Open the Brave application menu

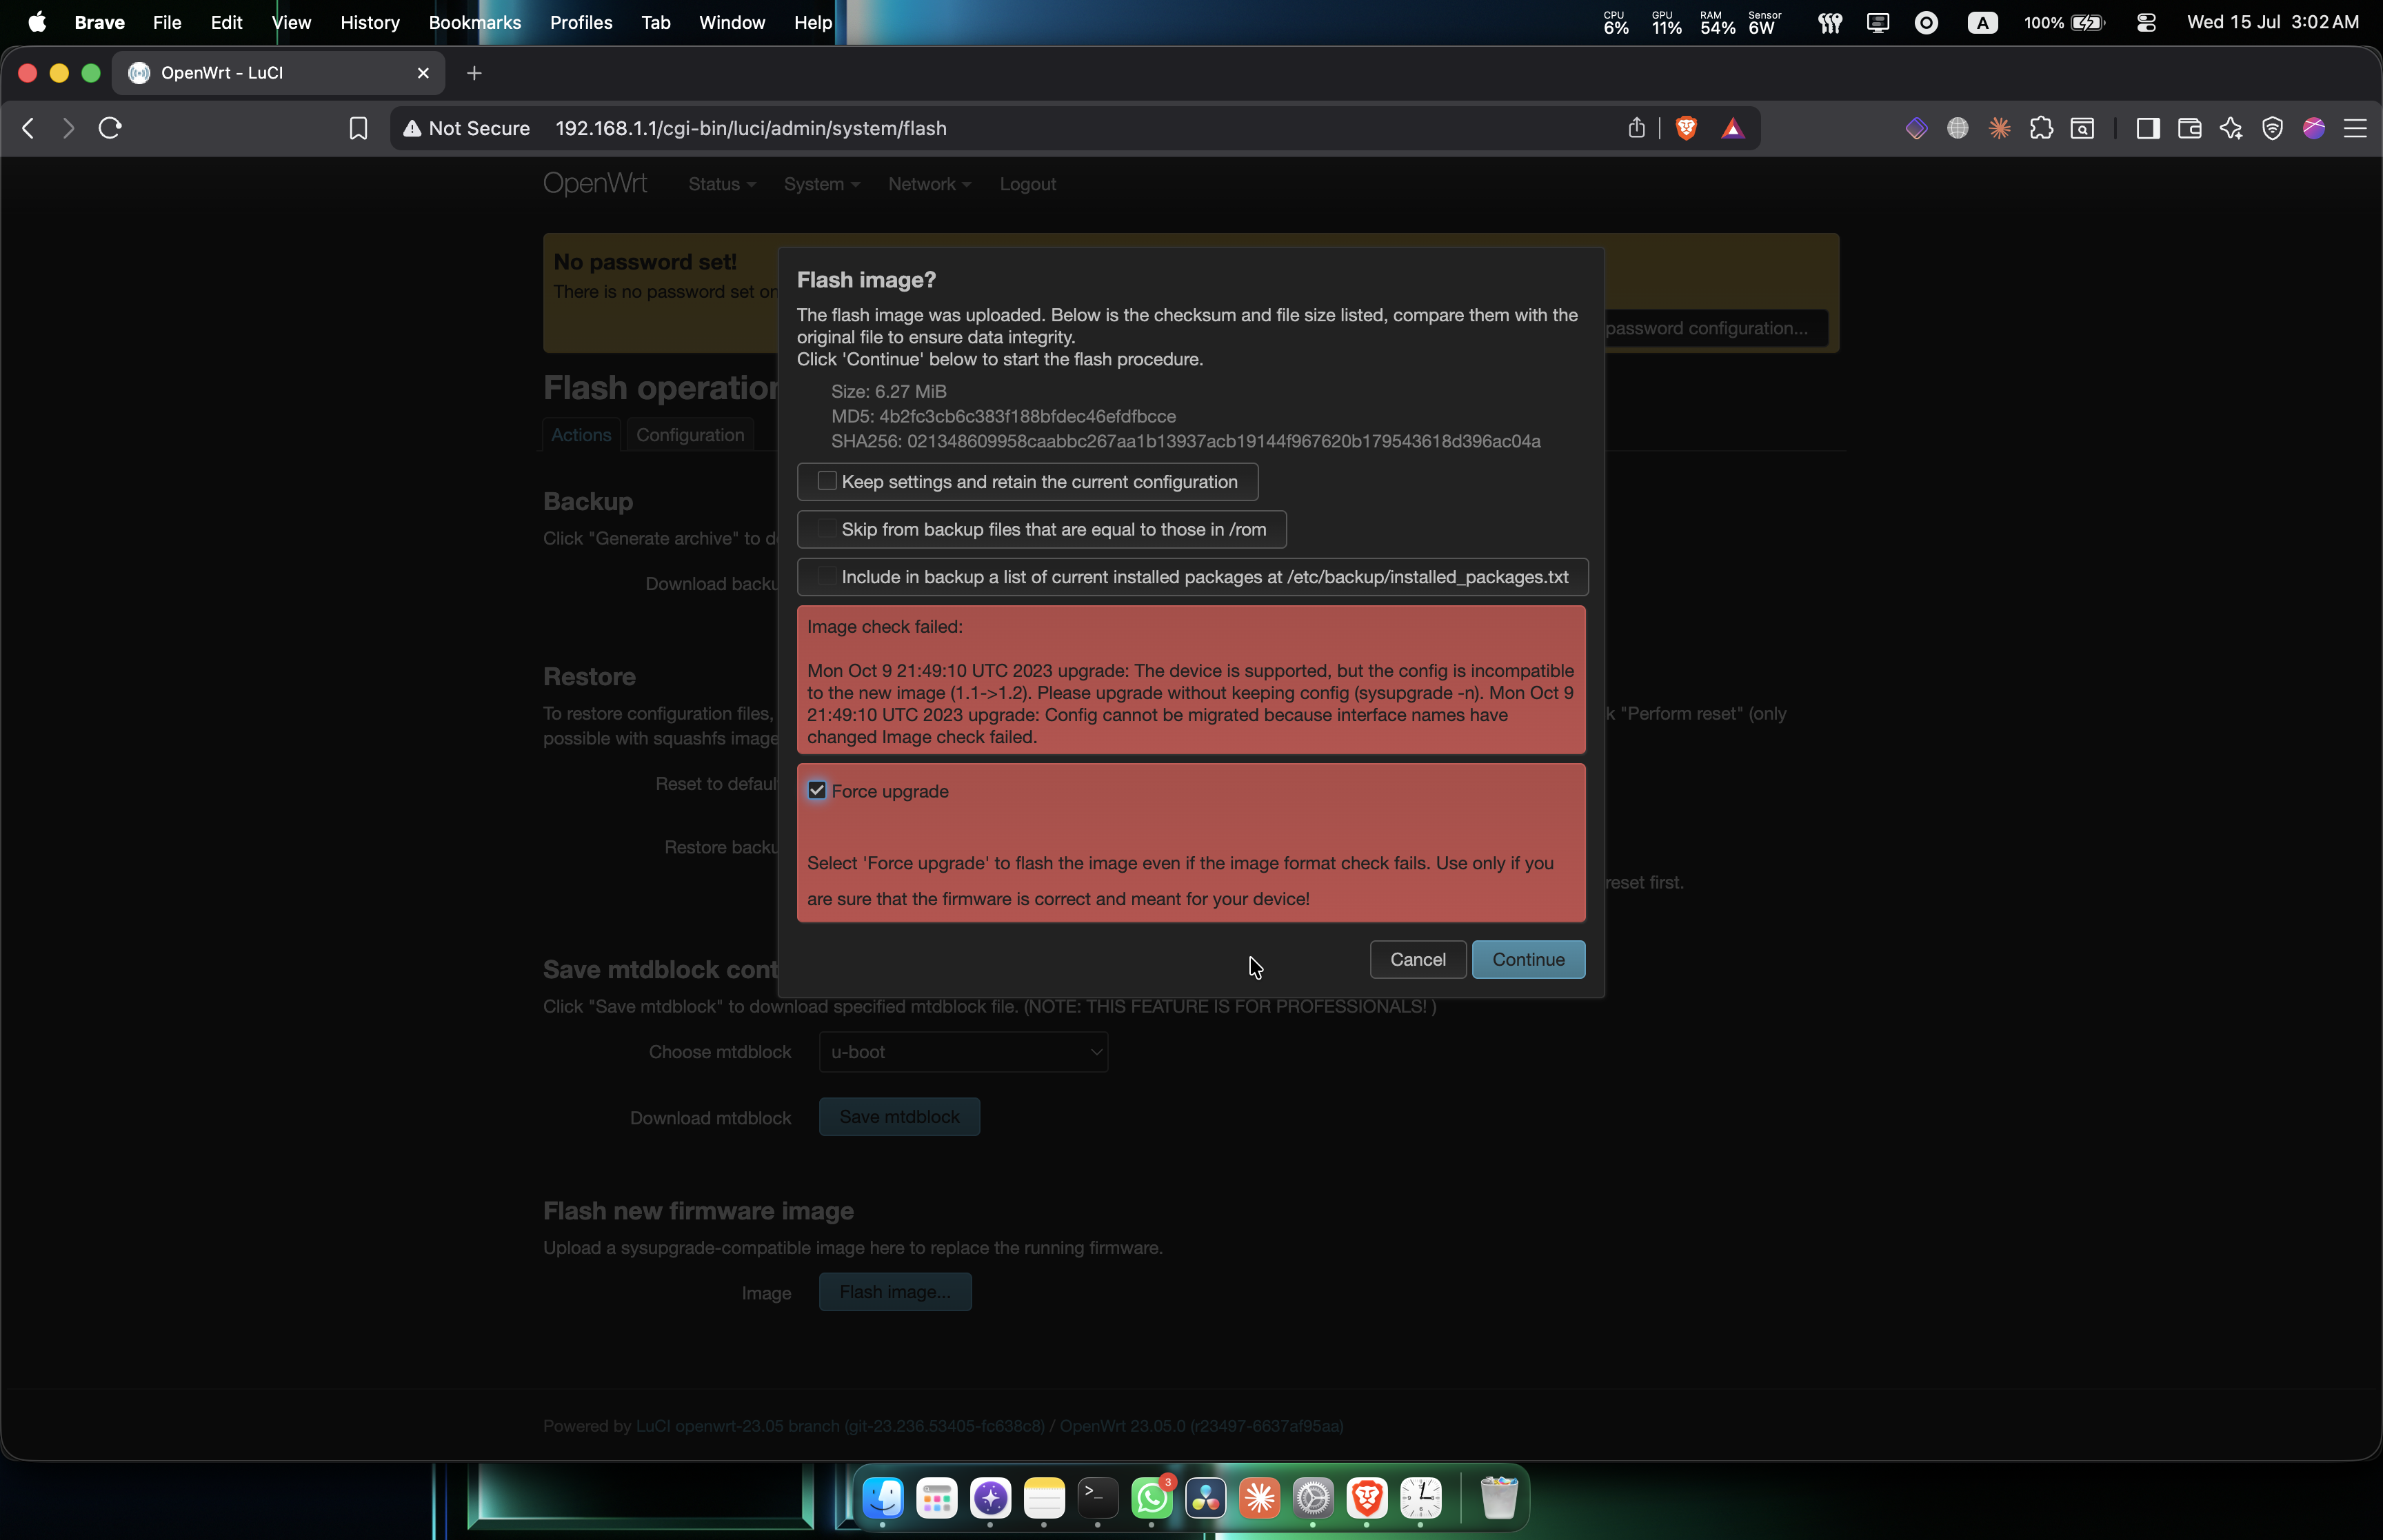(x=99, y=22)
